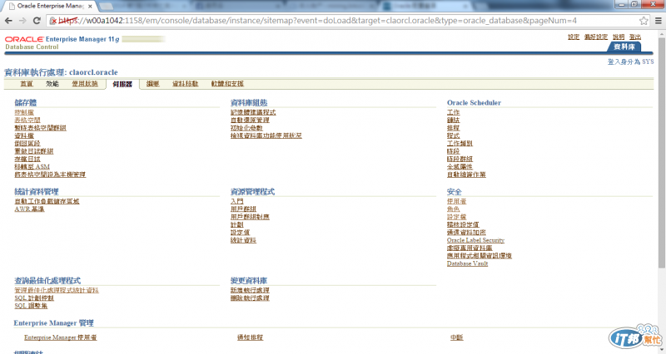Open the 自動工作負載儲存區域 link
The width and height of the screenshot is (666, 354).
tap(47, 201)
